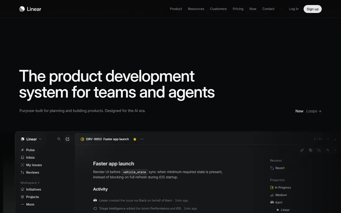
Task: Open the Product menu
Action: pos(176,9)
